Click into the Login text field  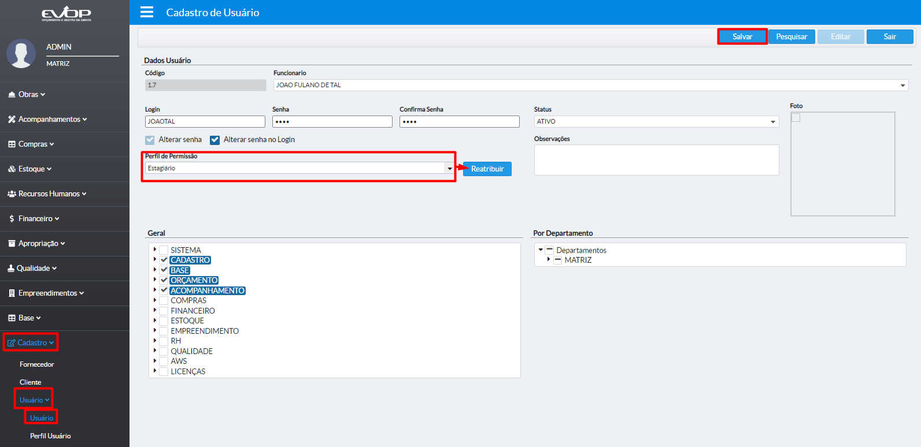[205, 122]
